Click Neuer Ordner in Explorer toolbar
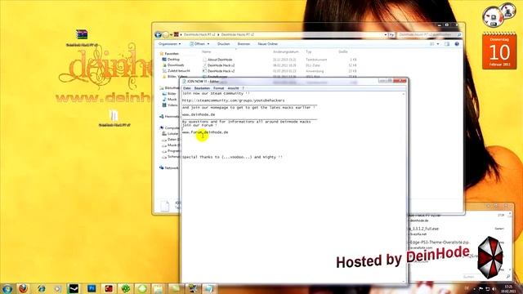 [267, 44]
